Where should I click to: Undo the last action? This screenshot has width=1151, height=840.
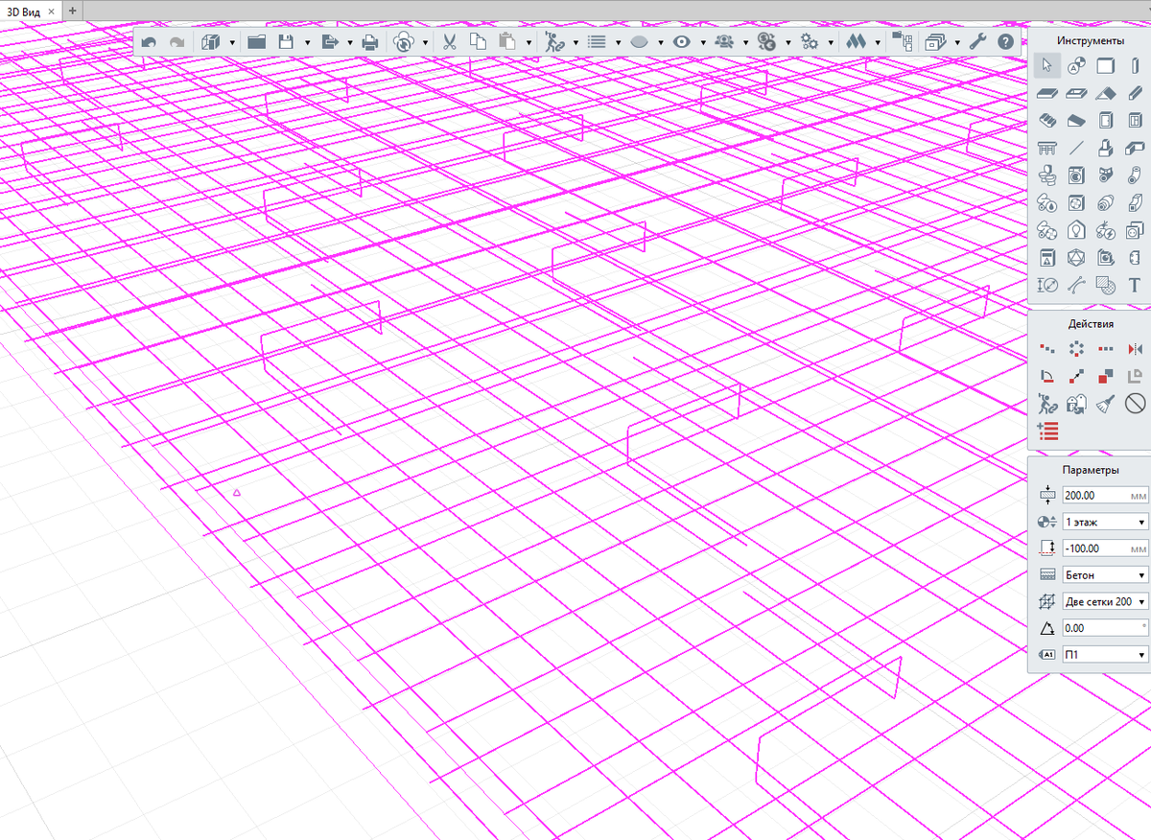pos(149,42)
